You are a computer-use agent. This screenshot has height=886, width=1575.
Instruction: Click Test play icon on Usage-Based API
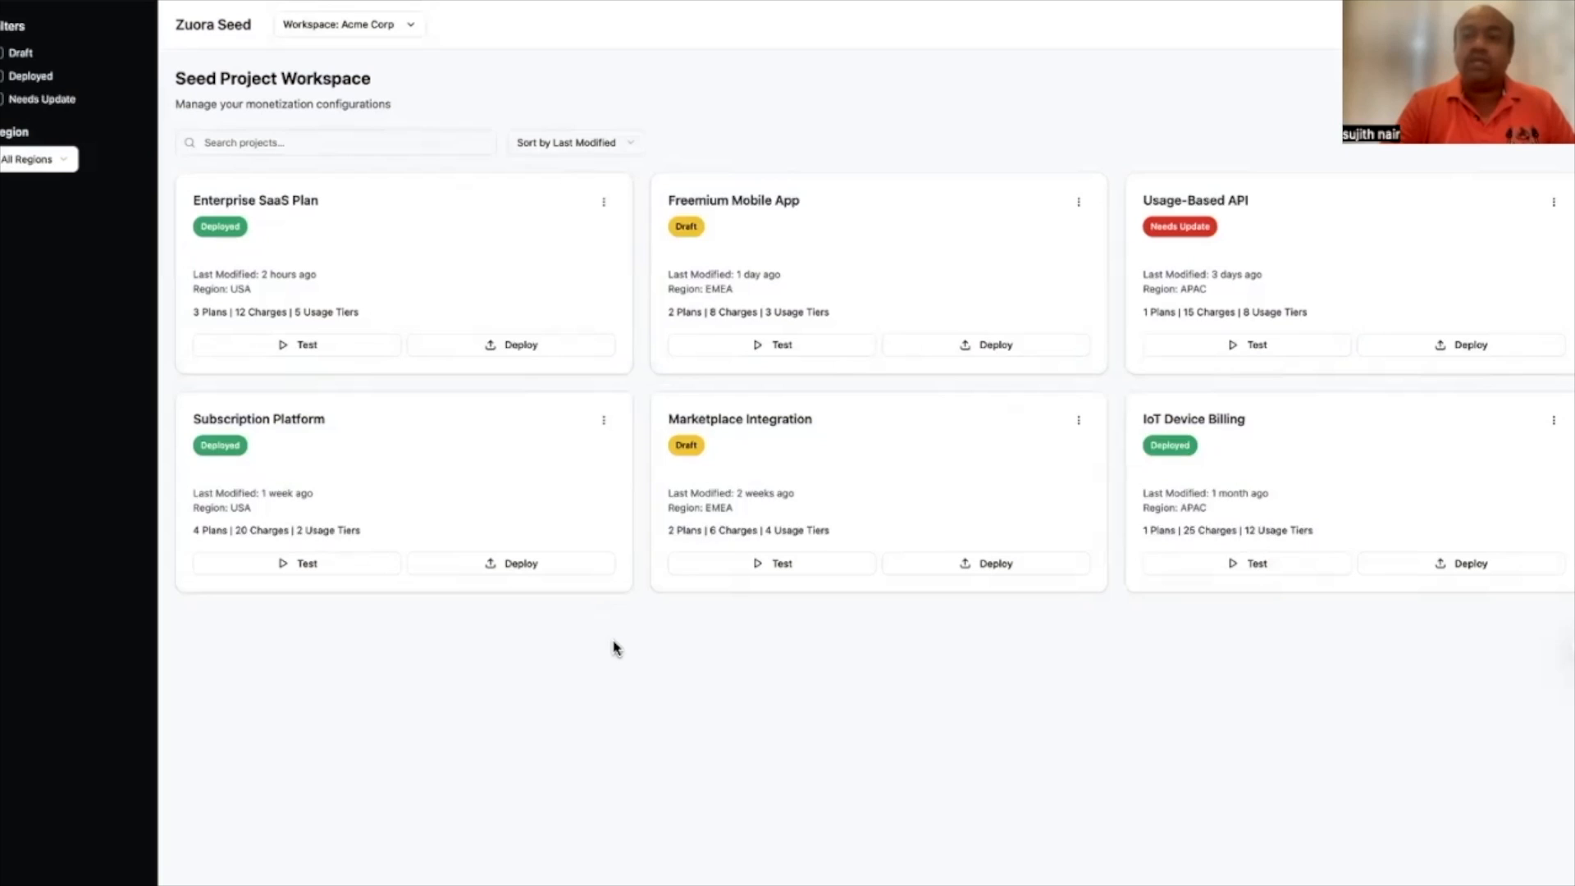[1232, 345]
